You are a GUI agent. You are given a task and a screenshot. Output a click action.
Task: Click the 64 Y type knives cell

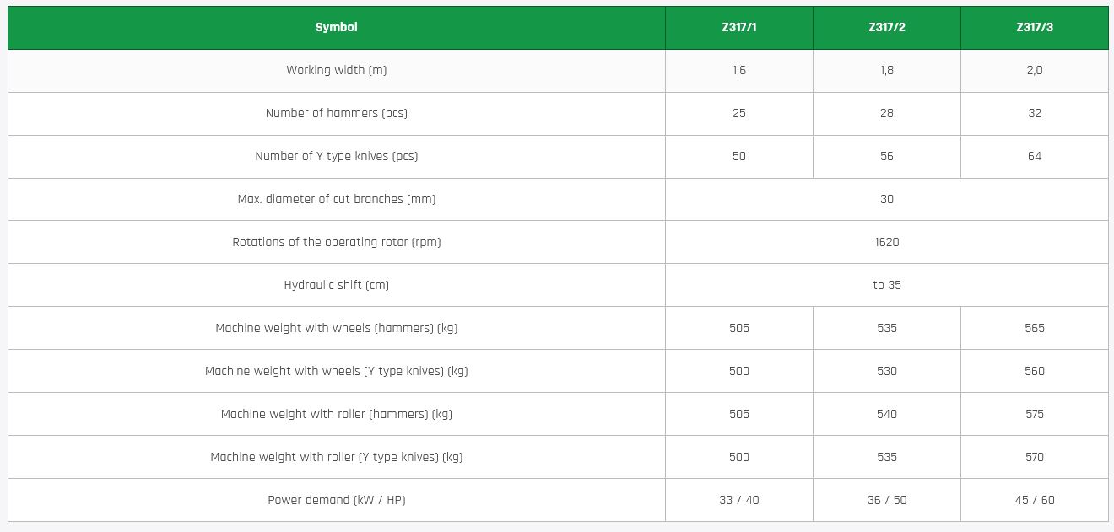click(1034, 156)
